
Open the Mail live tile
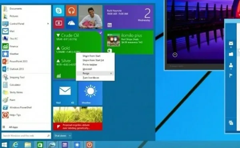click(x=65, y=93)
